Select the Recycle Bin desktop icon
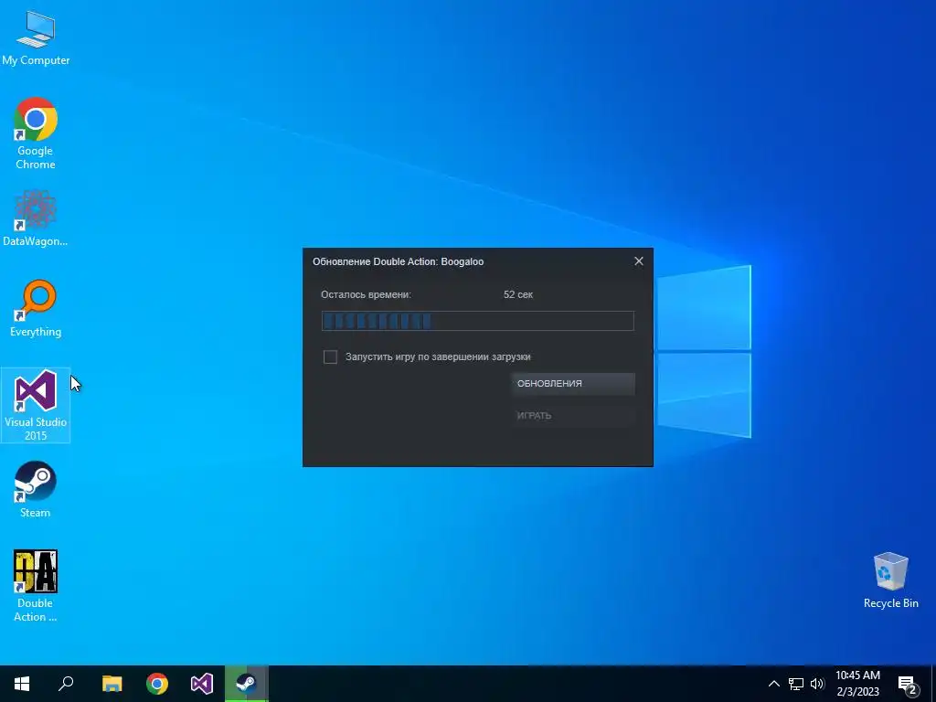Image resolution: width=936 pixels, height=702 pixels. point(890,580)
